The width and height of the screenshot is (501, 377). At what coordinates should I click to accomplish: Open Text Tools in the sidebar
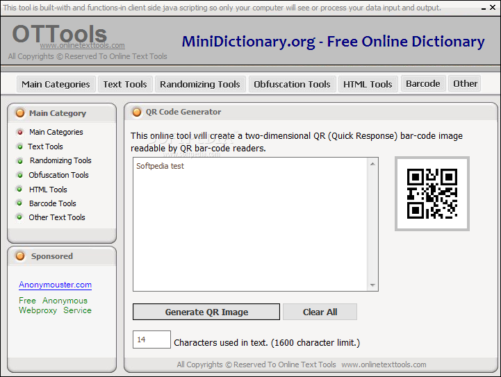[x=45, y=146]
